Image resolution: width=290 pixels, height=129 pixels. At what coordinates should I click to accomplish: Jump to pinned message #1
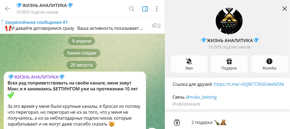73,25
